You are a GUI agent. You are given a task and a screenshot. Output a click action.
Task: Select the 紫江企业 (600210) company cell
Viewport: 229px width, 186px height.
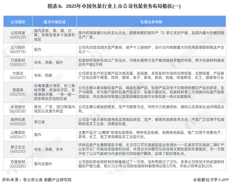click(18, 149)
